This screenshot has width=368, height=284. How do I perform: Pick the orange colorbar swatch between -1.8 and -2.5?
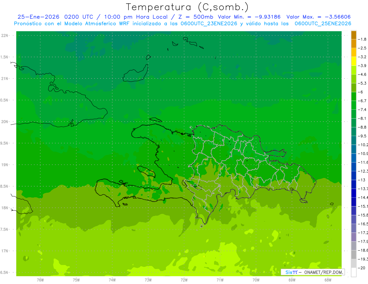pos(354,44)
